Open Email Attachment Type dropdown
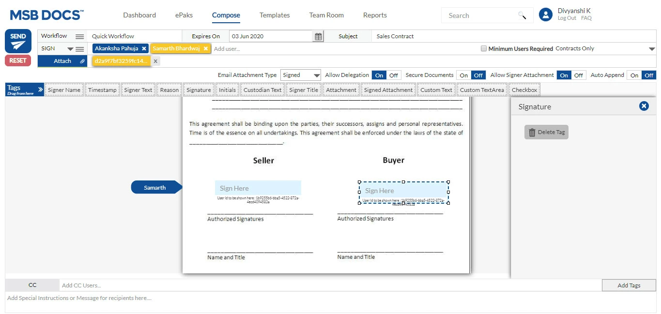 tap(301, 75)
